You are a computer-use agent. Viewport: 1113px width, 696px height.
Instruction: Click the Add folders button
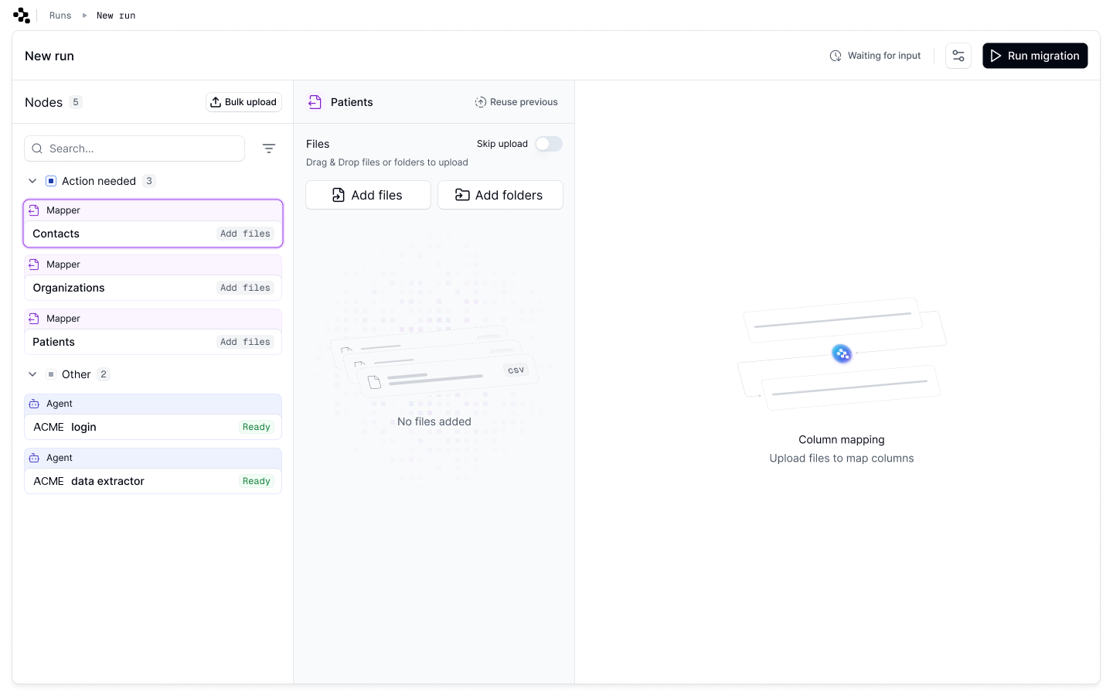tap(500, 194)
